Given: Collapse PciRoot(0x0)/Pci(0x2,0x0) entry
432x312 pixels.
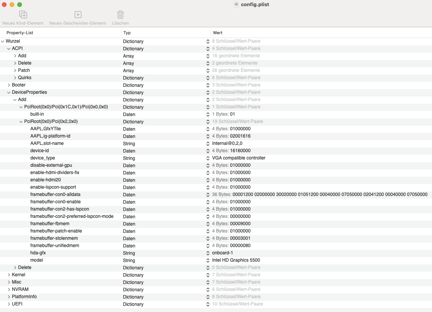Looking at the screenshot, I should pyautogui.click(x=21, y=121).
